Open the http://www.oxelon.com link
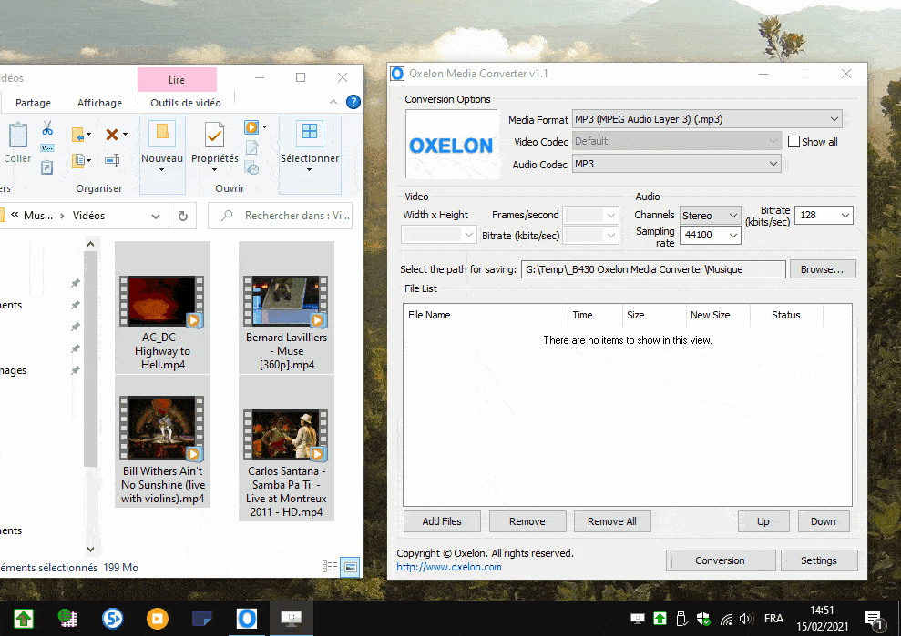The image size is (901, 636). (449, 567)
